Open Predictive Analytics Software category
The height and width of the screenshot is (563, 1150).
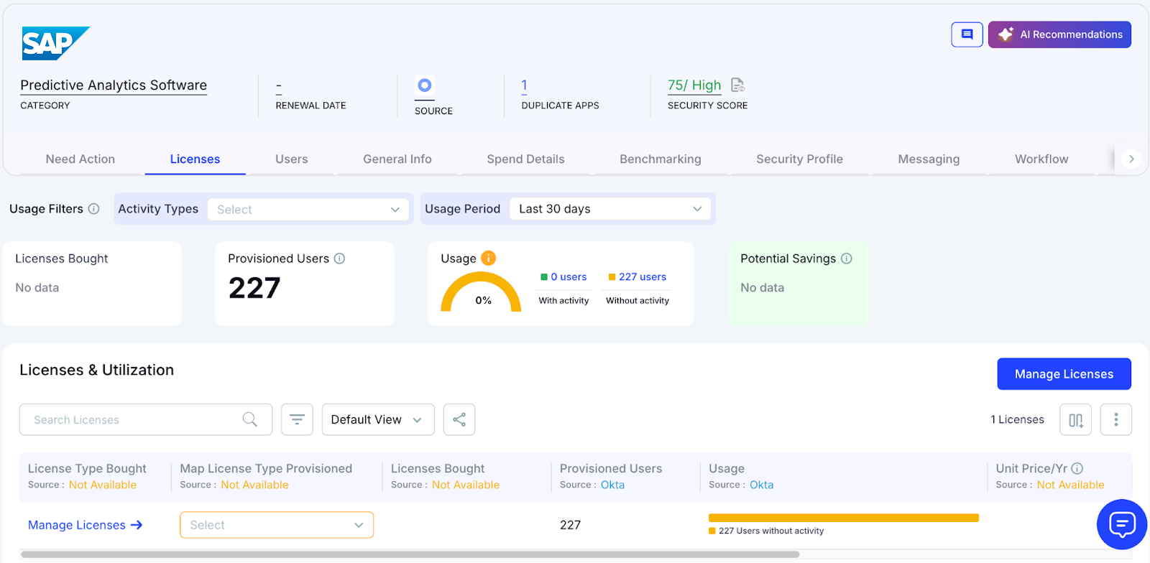coord(114,85)
